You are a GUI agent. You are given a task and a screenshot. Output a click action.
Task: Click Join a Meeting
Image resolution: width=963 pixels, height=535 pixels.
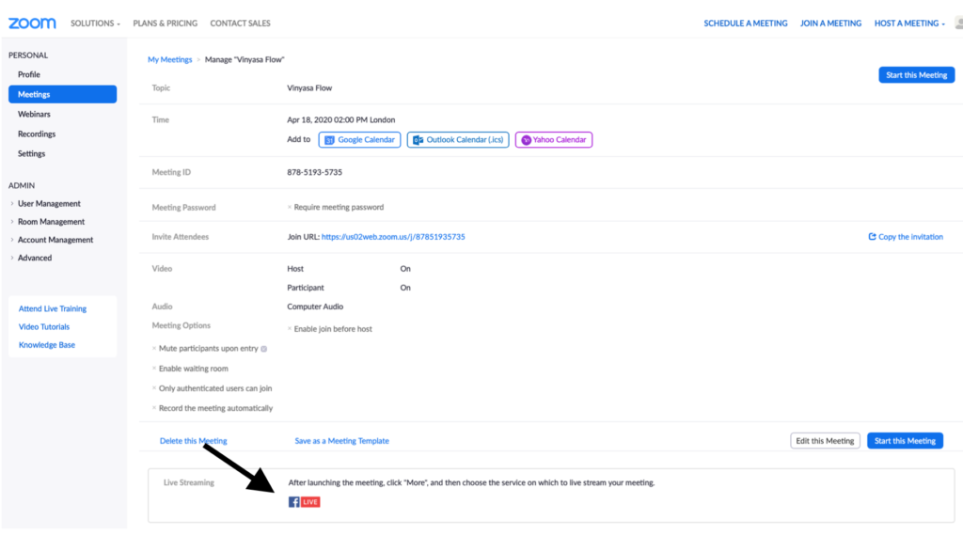pos(830,24)
